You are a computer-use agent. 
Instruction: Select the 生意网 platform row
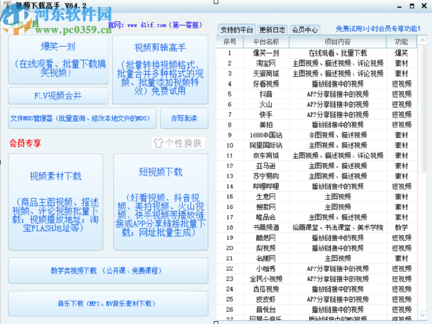317,197
